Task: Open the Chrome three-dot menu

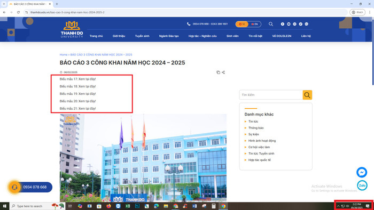Action: click(x=370, y=12)
